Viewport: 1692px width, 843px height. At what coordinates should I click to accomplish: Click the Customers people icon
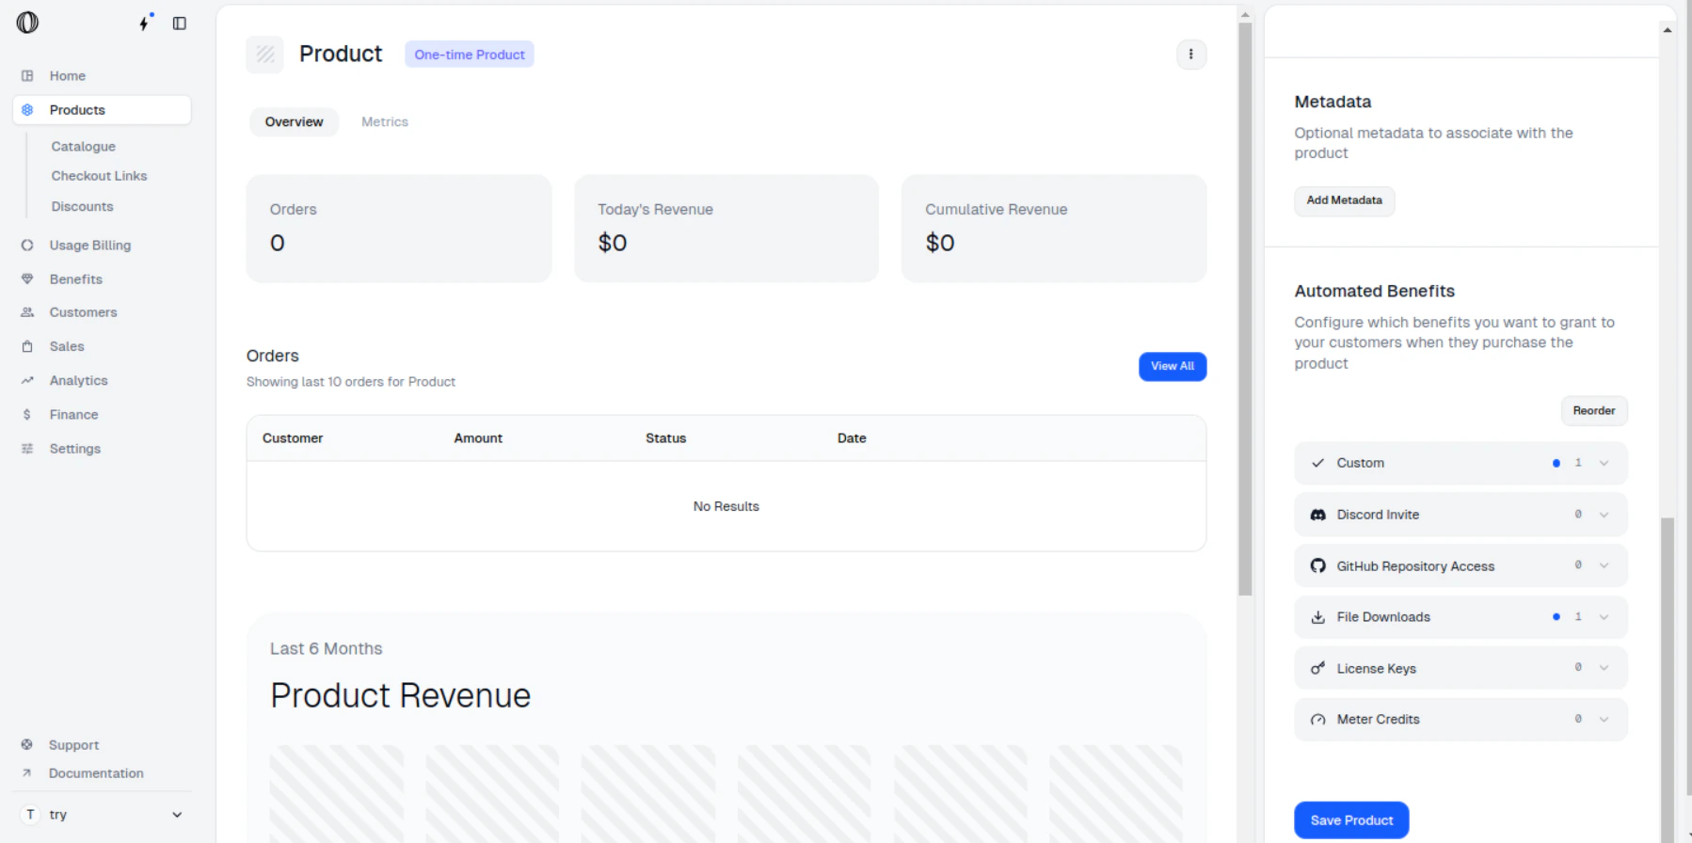pos(27,312)
